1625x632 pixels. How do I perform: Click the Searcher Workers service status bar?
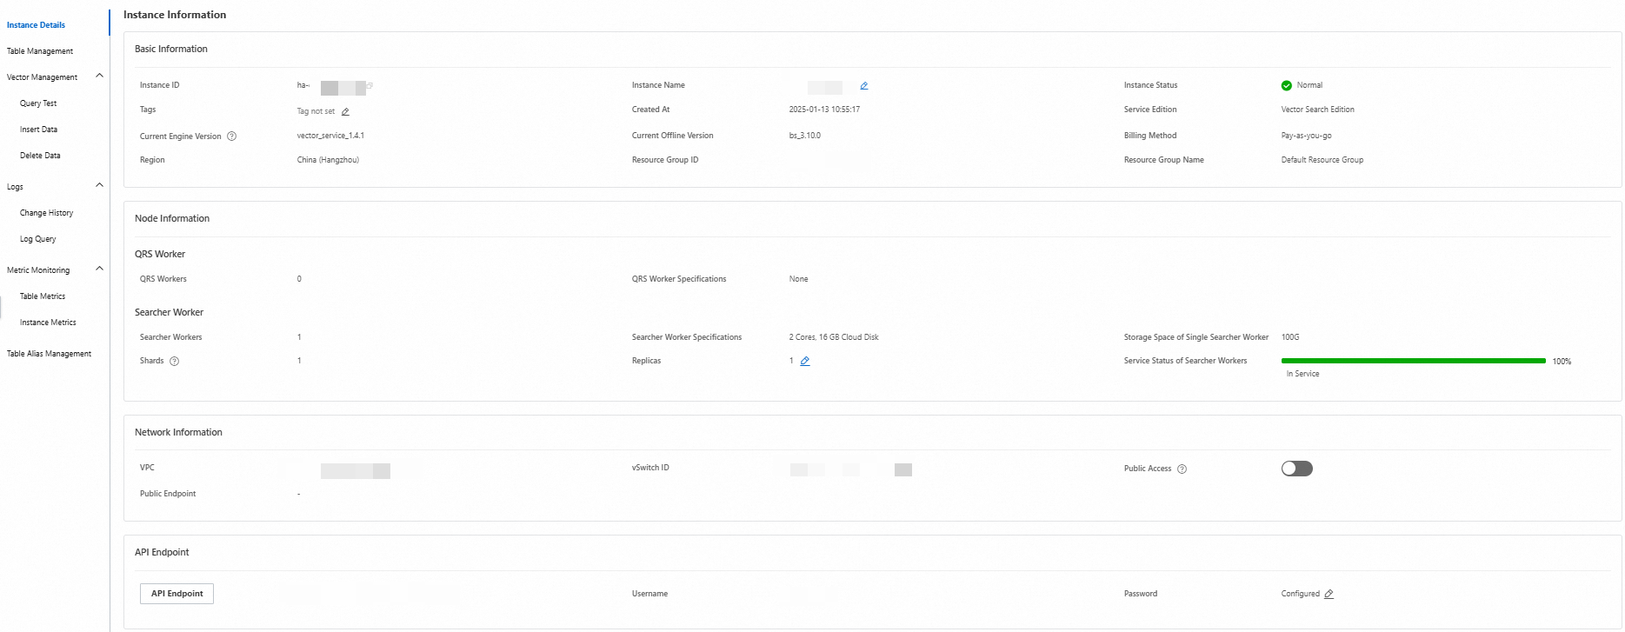pos(1413,361)
